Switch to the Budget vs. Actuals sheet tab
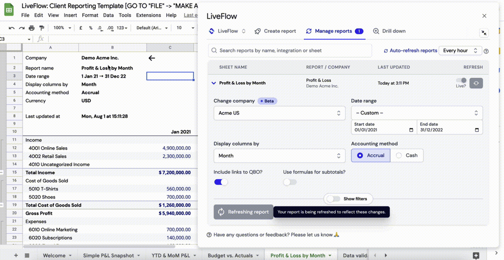The width and height of the screenshot is (504, 260). (x=234, y=255)
